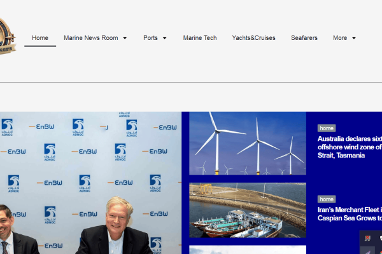Open the harbor boats article thumbnail
Viewport: 382px width, 254px height.
click(248, 210)
